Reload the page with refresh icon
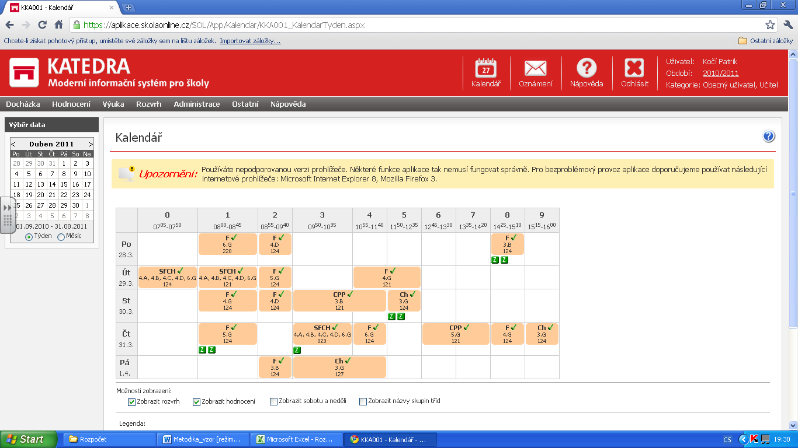Viewport: 798px width, 448px height. coord(42,25)
